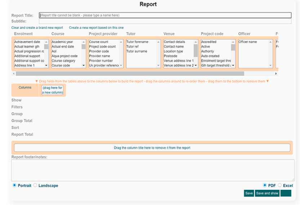Image resolution: width=300 pixels, height=205 pixels.
Task: Click the Tutor list scroll-up arrow
Action: (x=158, y=42)
